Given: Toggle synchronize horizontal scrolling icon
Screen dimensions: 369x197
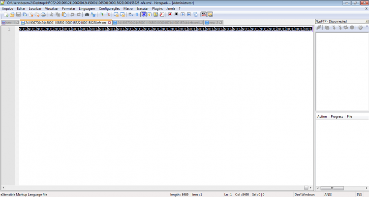Looking at the screenshot, I should pyautogui.click(x=123, y=15).
